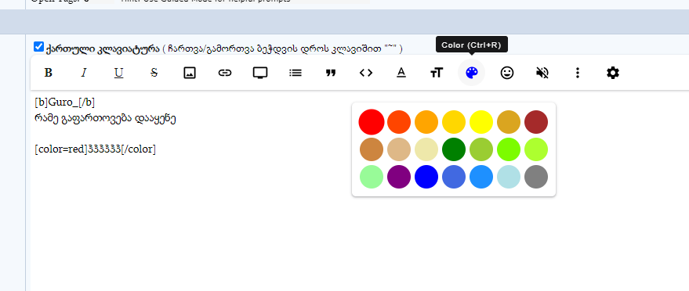Uncheck the Georgian keyboard checkbox
This screenshot has height=291, width=689.
(x=38, y=47)
